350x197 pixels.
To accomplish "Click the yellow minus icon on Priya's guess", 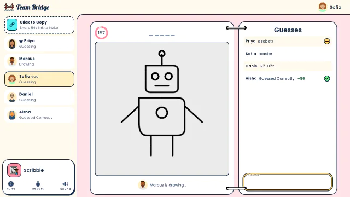I will click(327, 42).
